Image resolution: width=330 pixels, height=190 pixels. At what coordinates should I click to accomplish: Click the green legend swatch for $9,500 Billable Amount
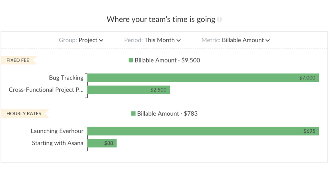(131, 60)
